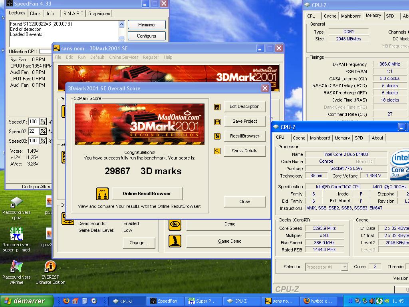Click the Minimiser button in SpeedFan

click(147, 25)
